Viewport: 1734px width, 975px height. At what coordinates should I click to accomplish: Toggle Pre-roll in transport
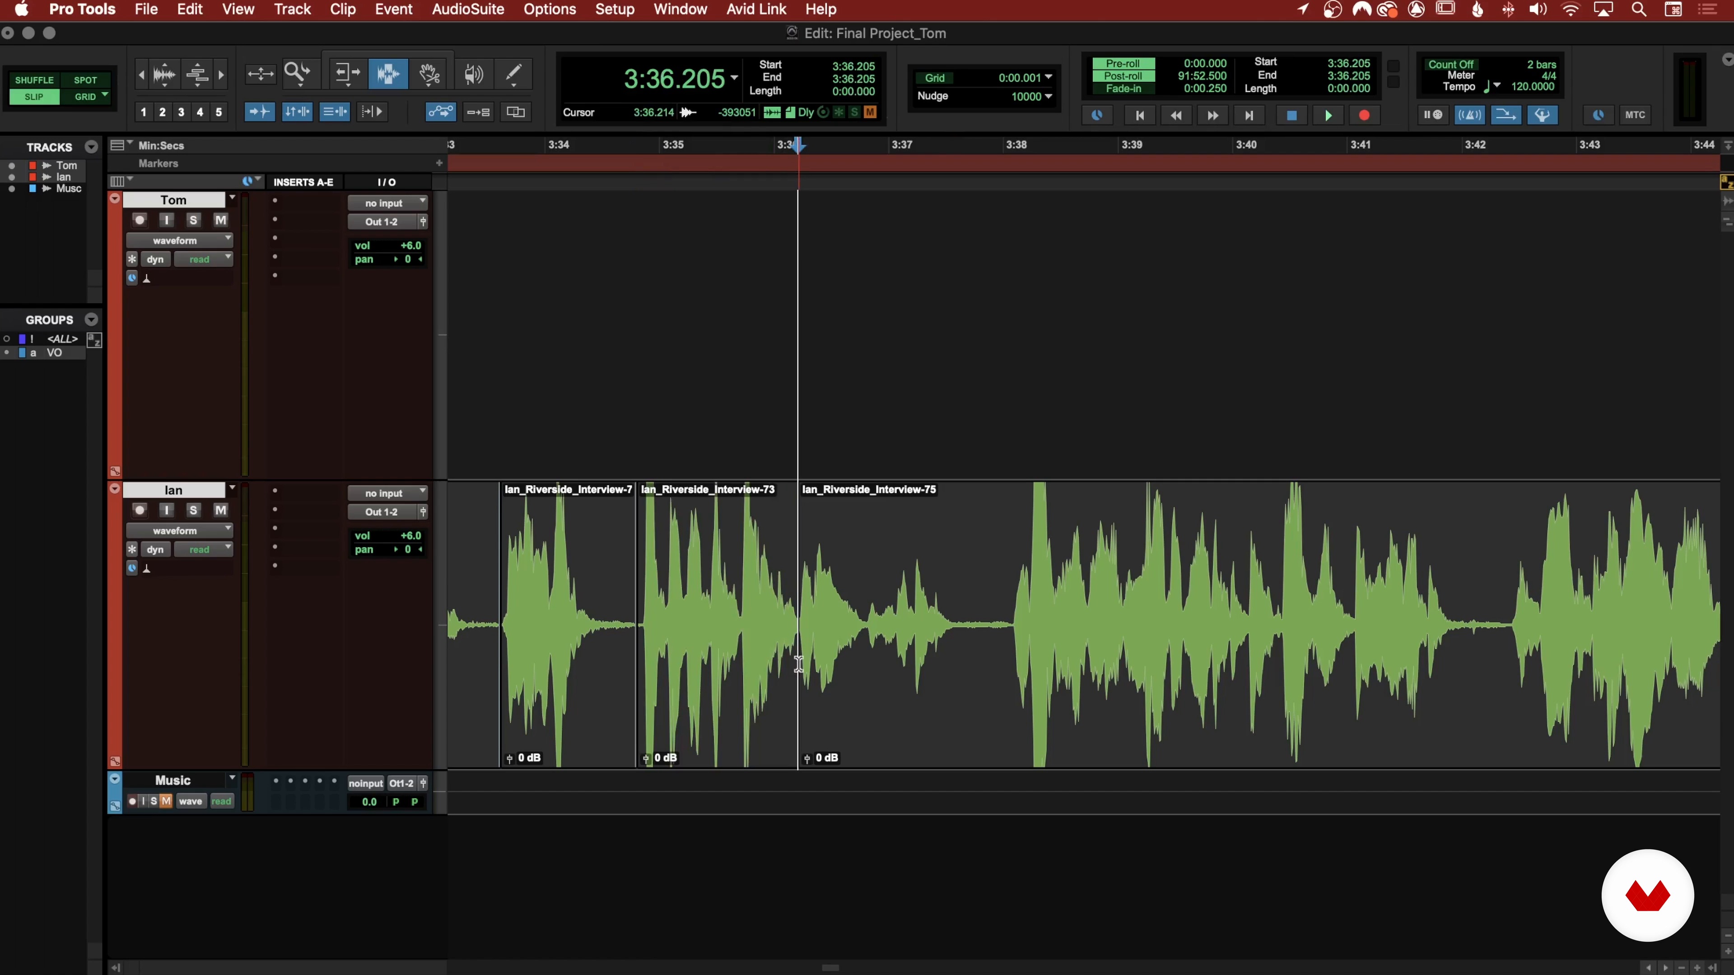[x=1123, y=63]
